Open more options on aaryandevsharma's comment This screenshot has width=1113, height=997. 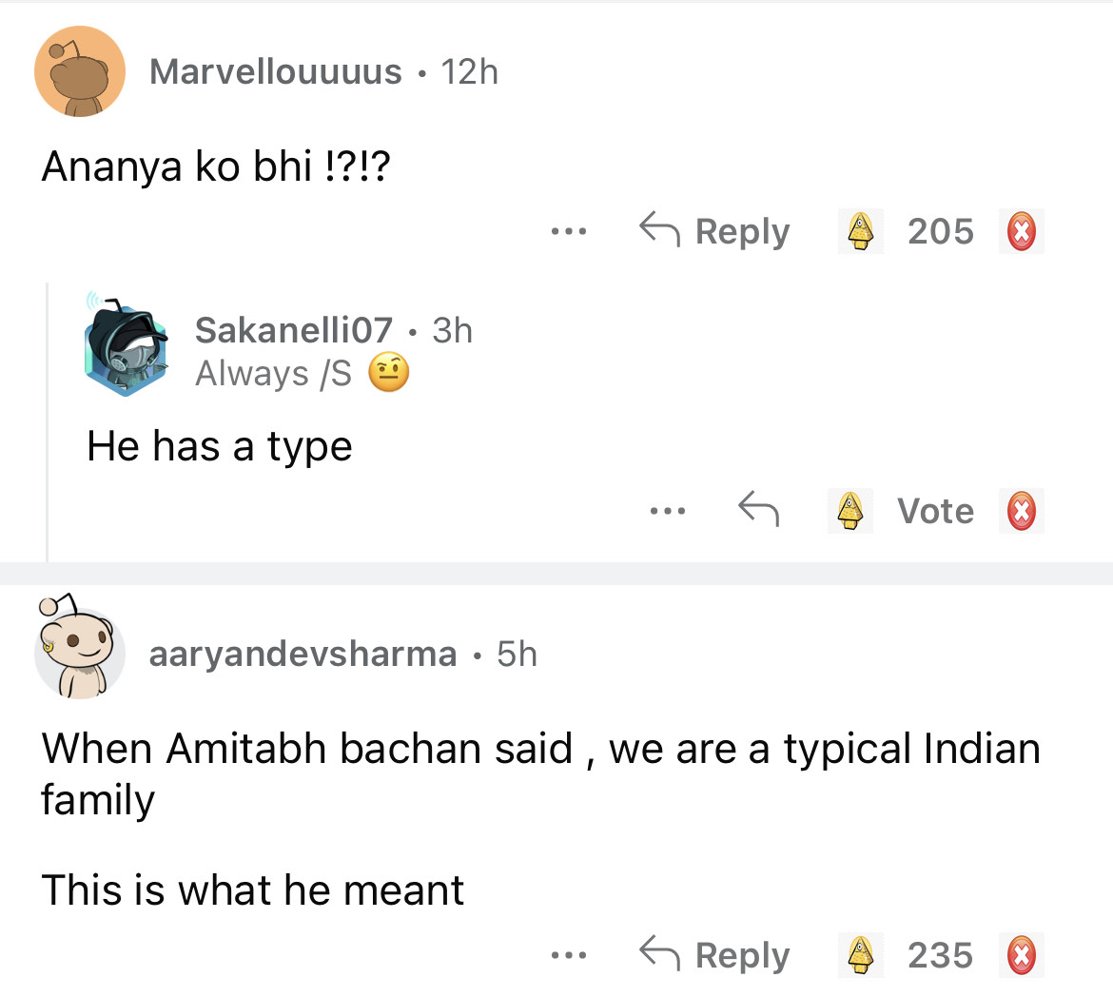click(569, 955)
